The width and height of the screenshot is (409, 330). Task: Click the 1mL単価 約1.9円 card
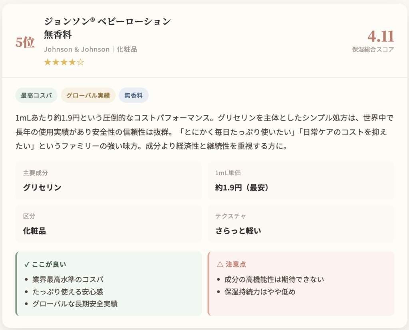coord(300,180)
